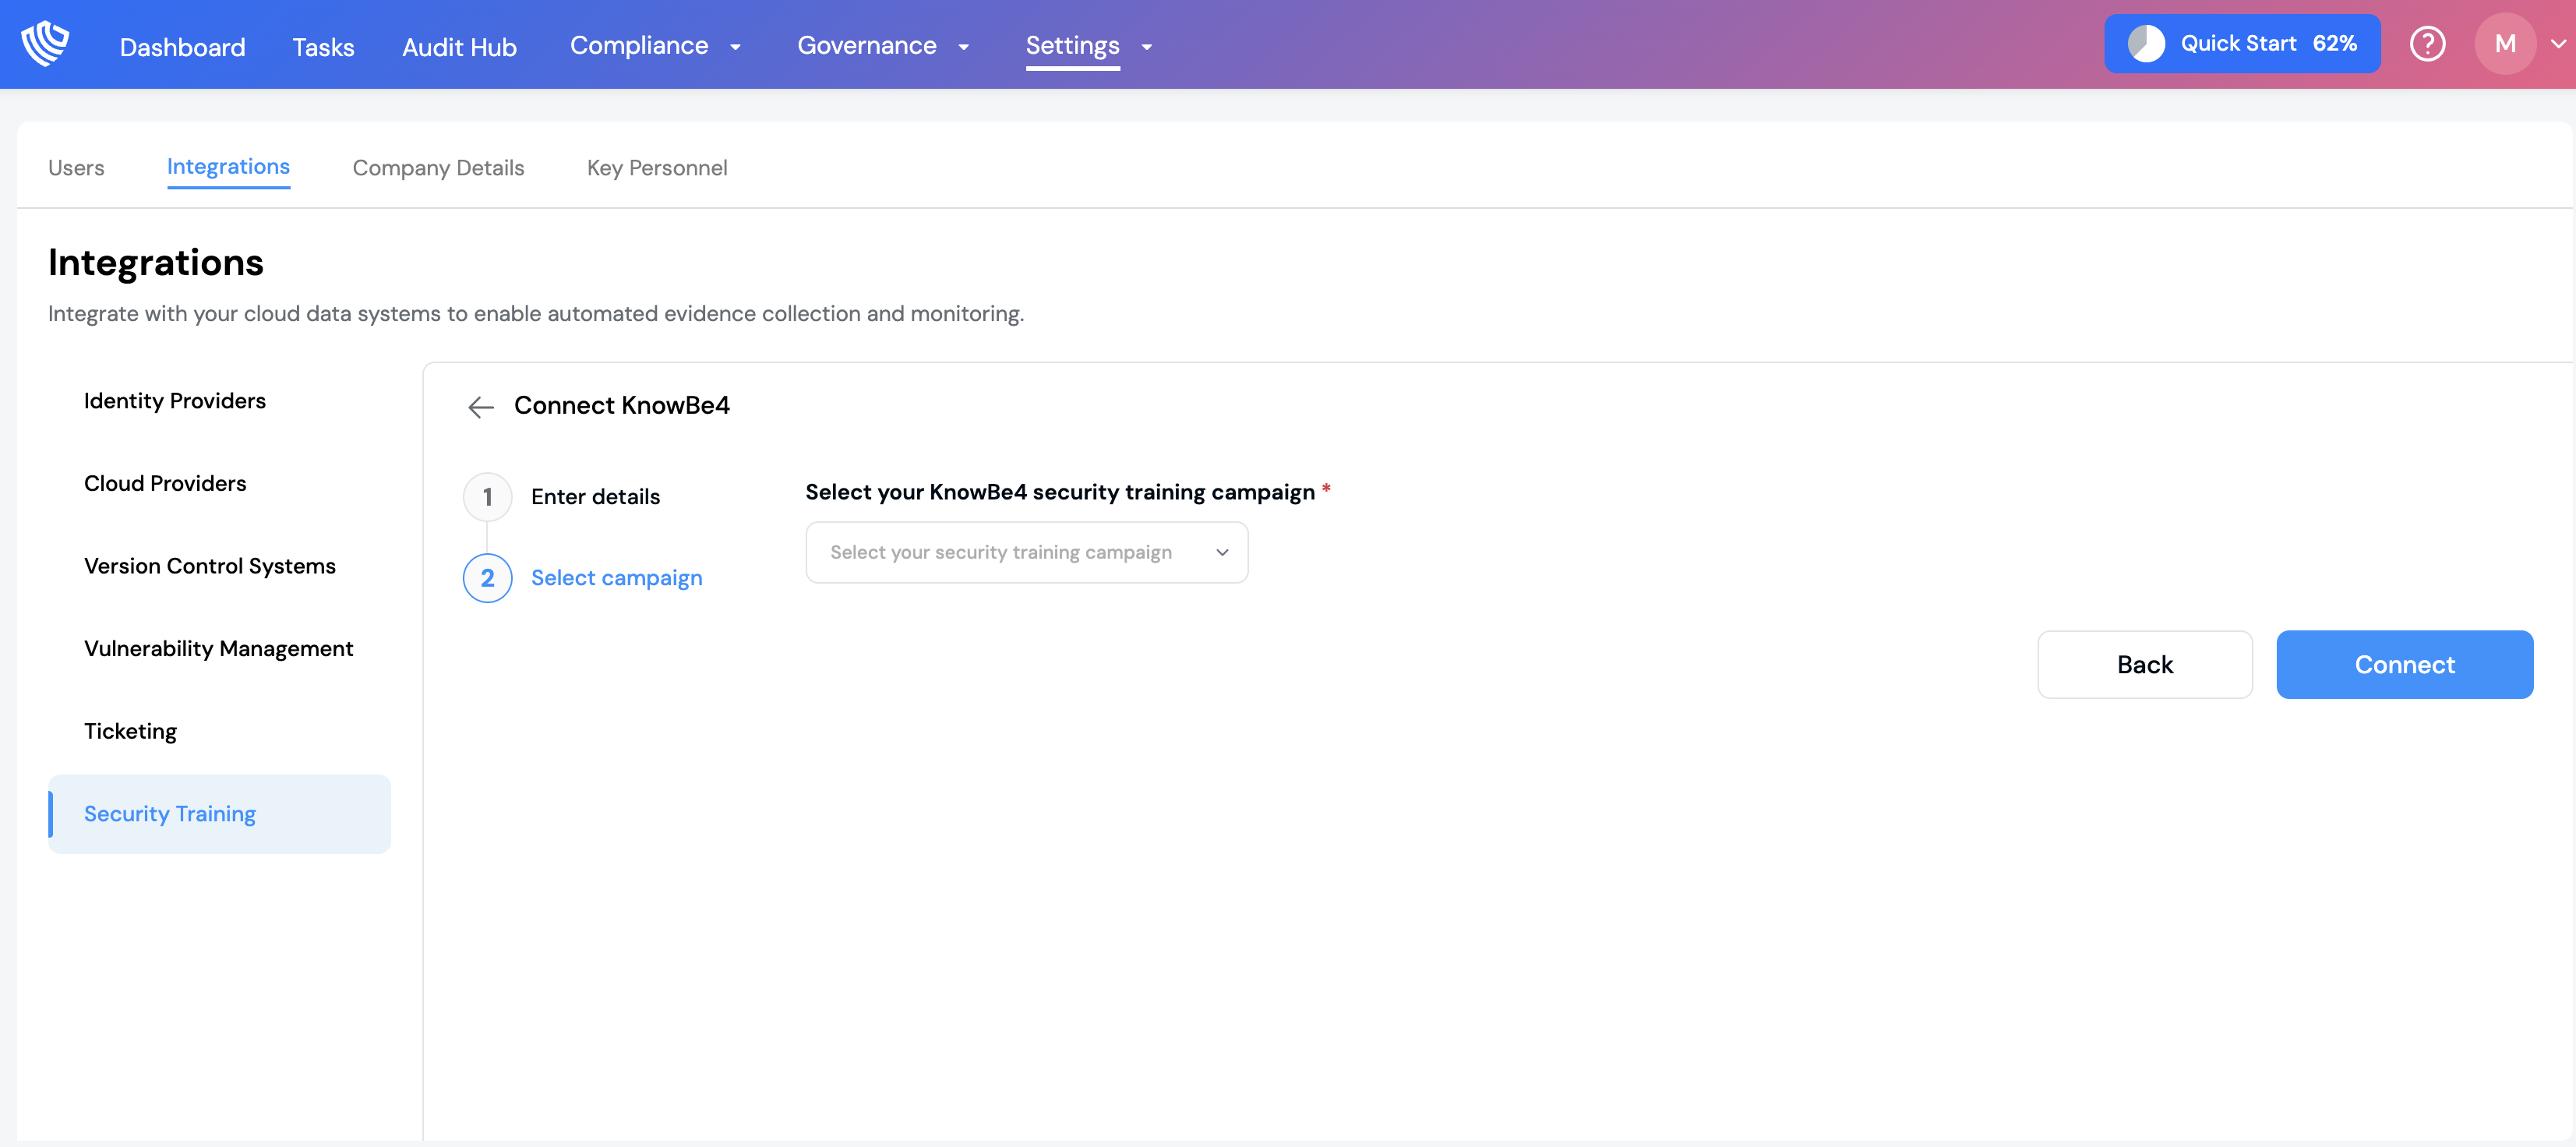The width and height of the screenshot is (2576, 1147).
Task: Open the user account chevron menu
Action: pyautogui.click(x=2558, y=44)
